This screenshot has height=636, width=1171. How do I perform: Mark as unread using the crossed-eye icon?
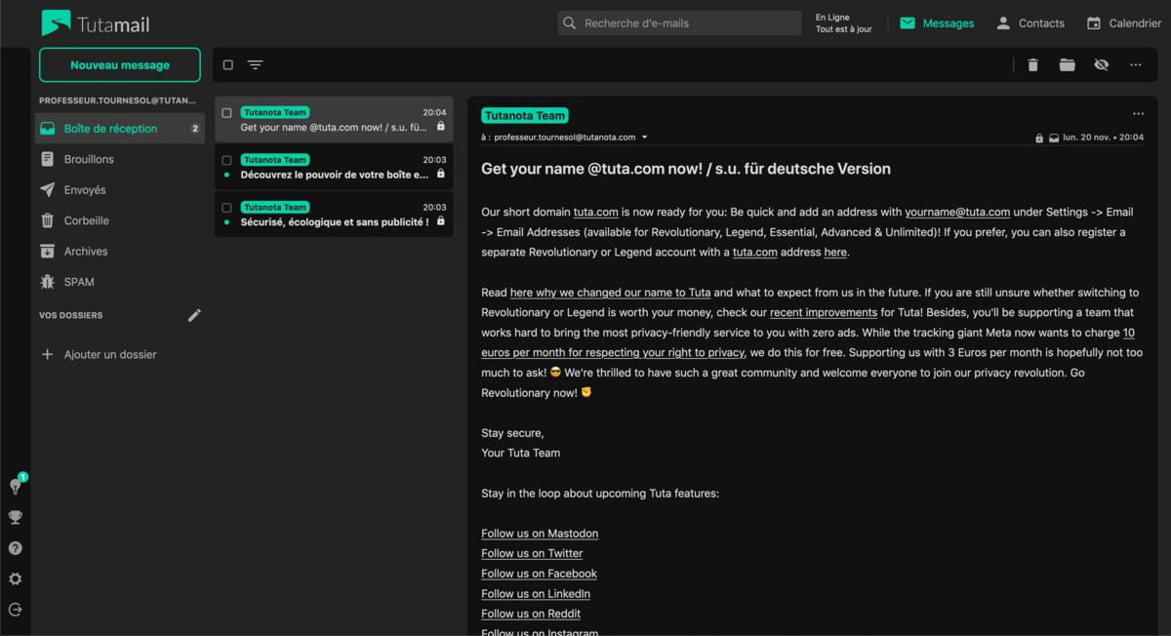[1101, 65]
